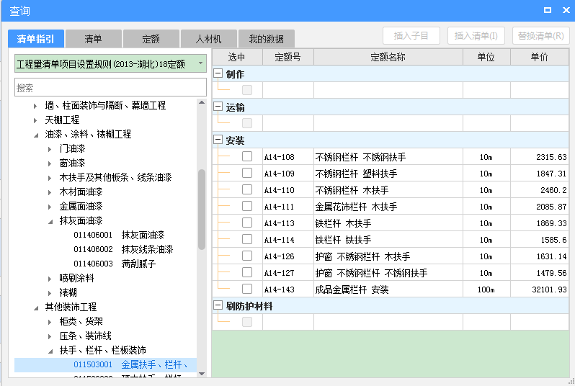Click the 成品金属栏杆 安装 name cell
Viewport: 575px width, 386px height.
(x=388, y=289)
